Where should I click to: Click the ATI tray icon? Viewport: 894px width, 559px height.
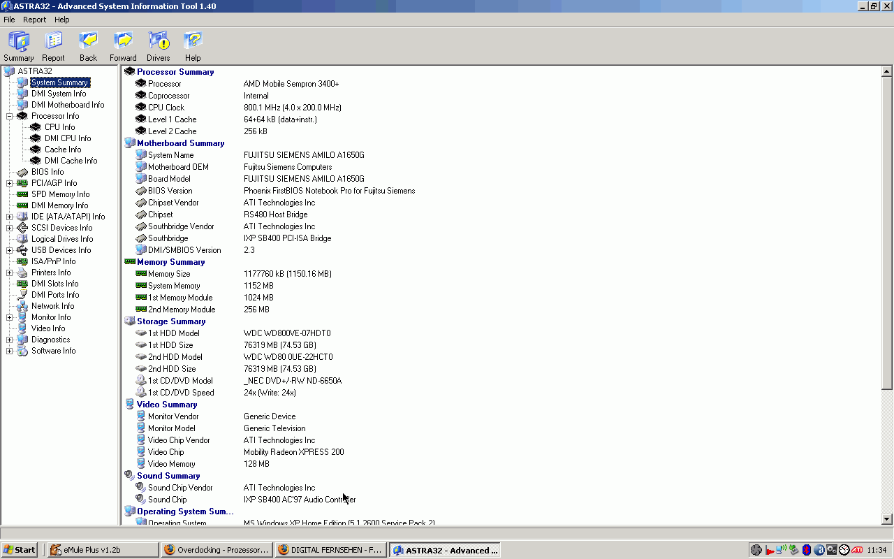coord(856,550)
